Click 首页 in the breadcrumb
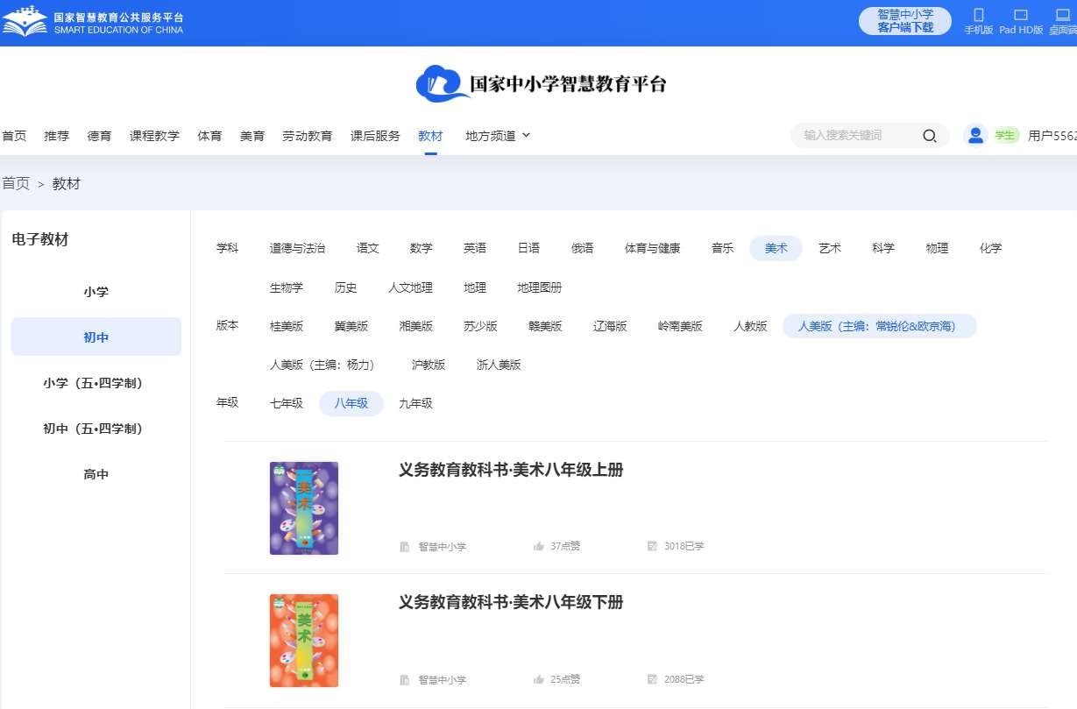The height and width of the screenshot is (709, 1077). tap(16, 184)
